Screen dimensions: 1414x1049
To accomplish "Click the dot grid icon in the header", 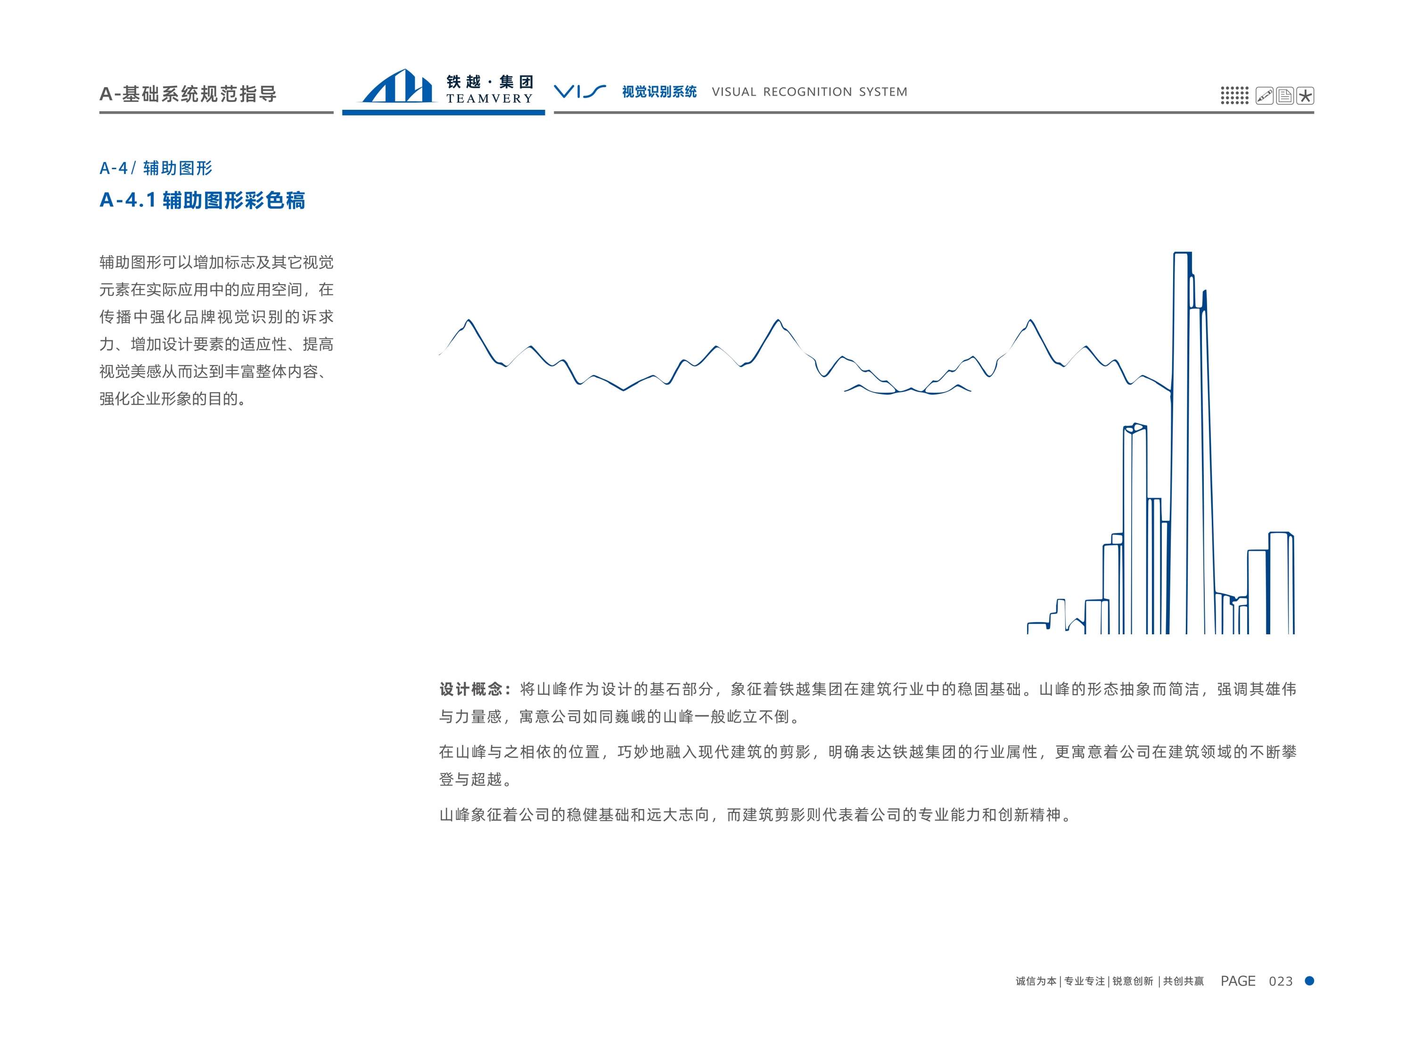I will coord(1234,96).
